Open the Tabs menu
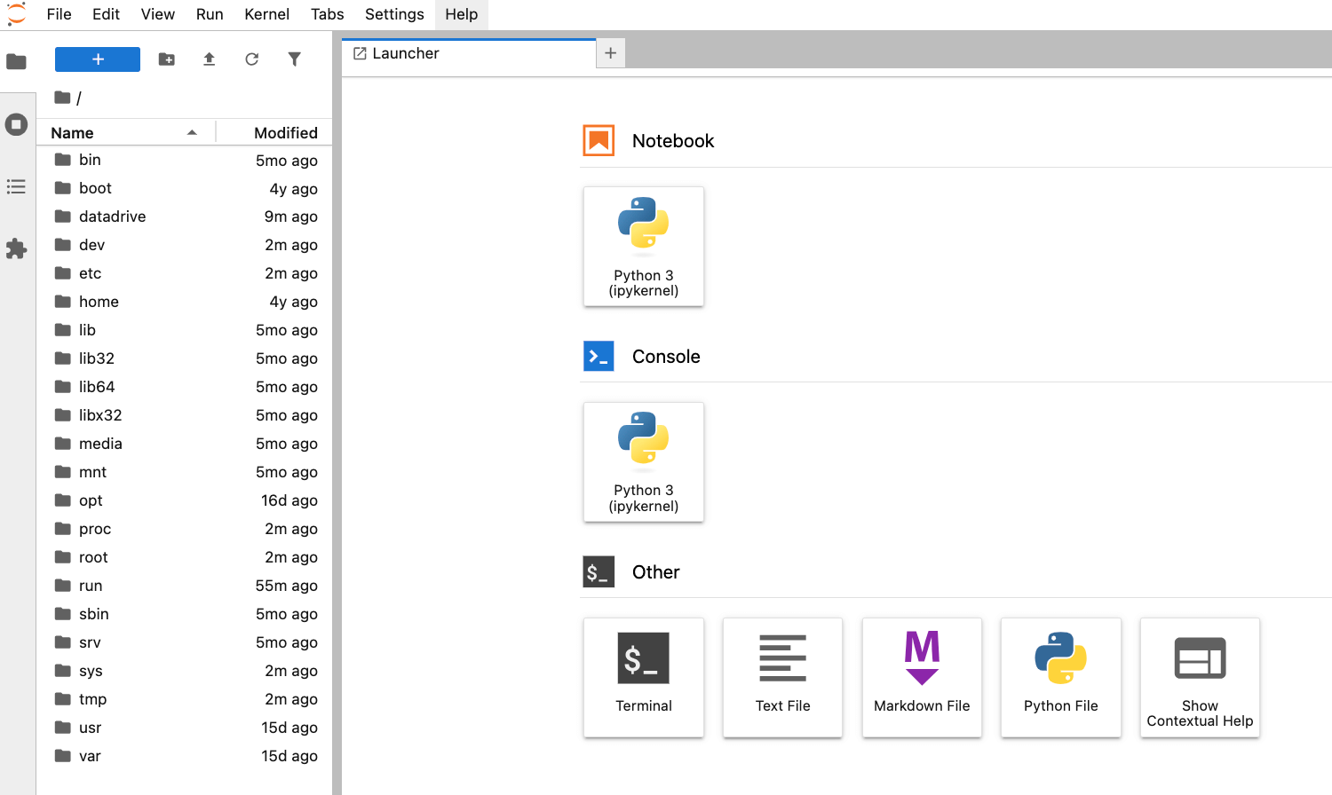Viewport: 1332px width, 795px height. pyautogui.click(x=327, y=14)
